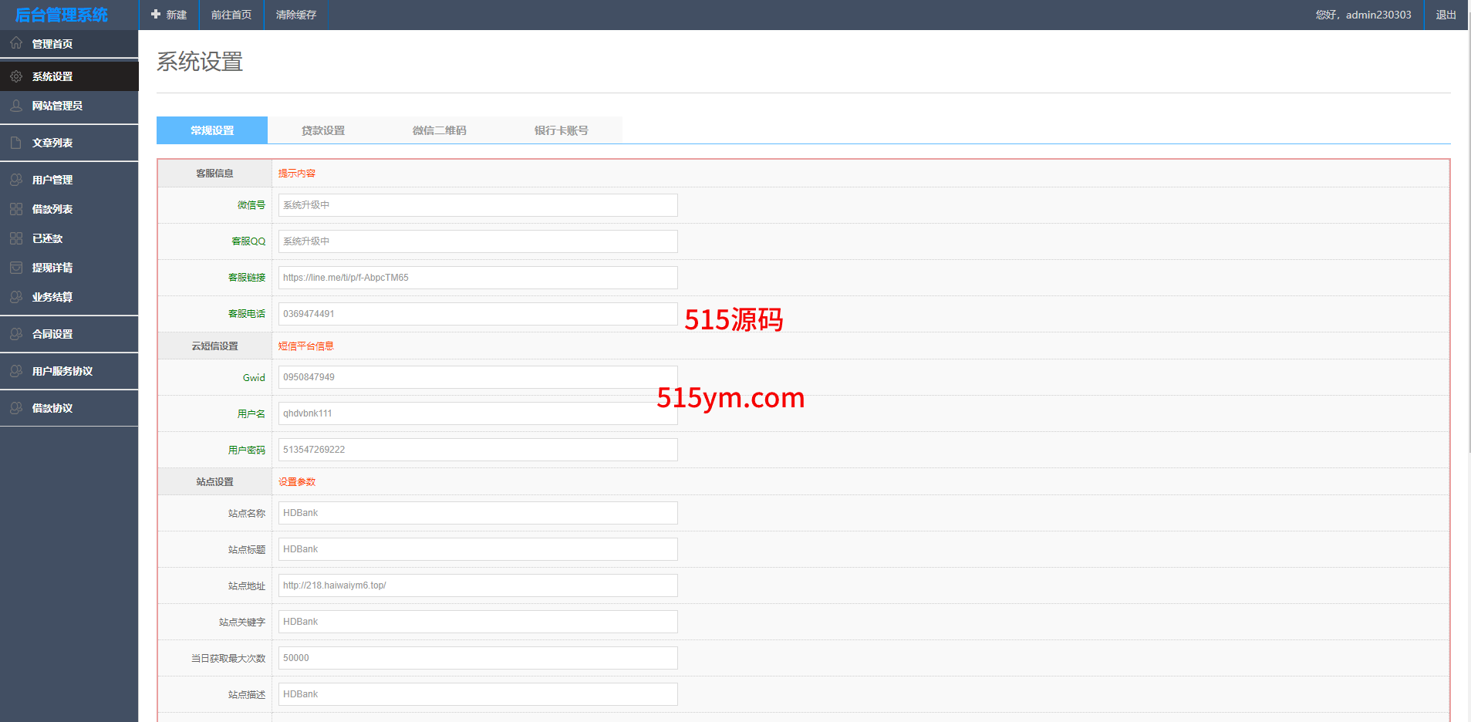The image size is (1471, 722).
Task: Click the 清除缓存 button
Action: (296, 15)
